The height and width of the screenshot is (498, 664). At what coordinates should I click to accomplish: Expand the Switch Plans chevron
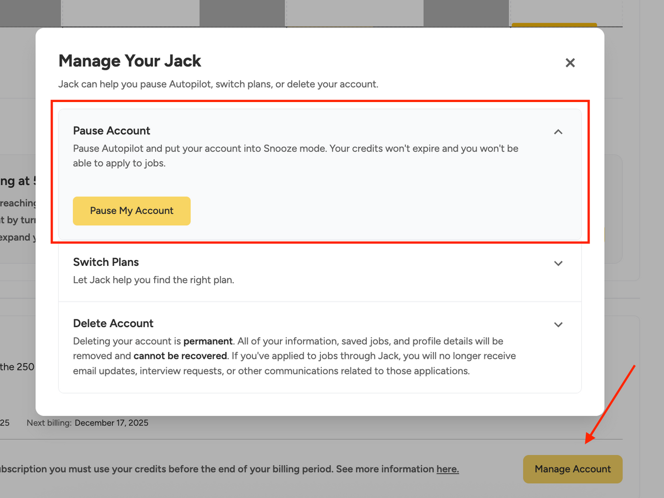click(558, 263)
